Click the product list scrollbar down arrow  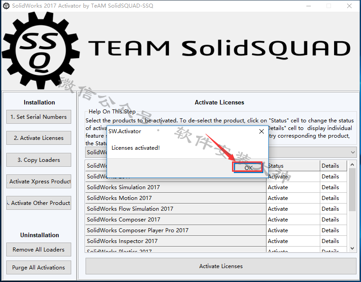coord(352,248)
